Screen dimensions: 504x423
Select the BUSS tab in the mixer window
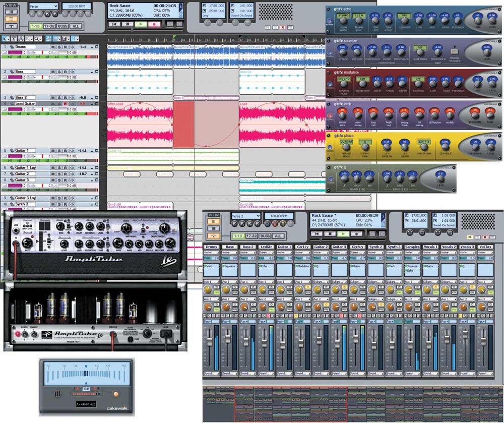pos(265,236)
